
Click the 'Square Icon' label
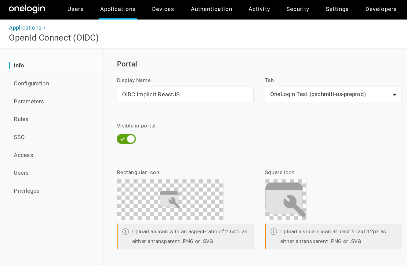280,173
